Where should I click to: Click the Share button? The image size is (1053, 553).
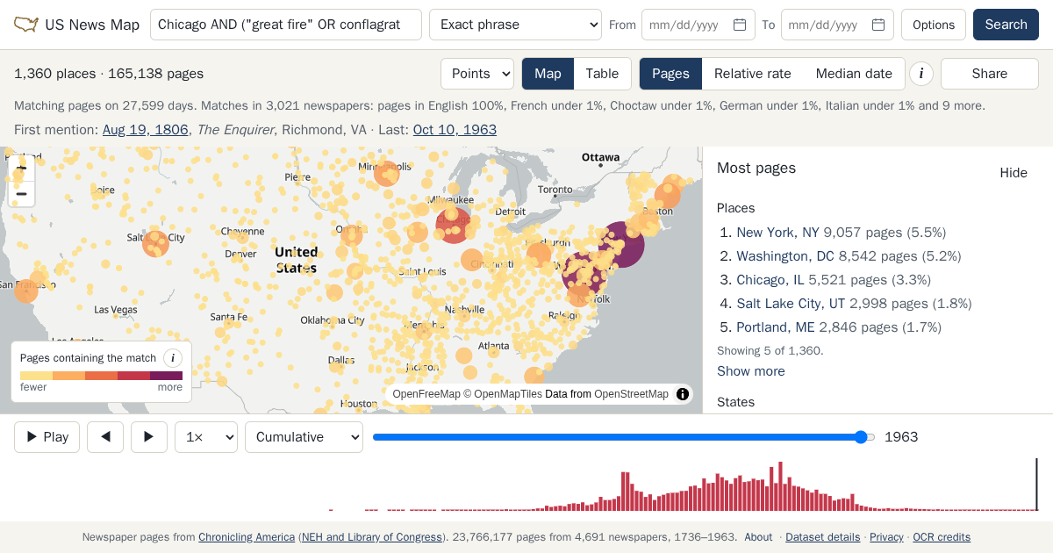[990, 74]
